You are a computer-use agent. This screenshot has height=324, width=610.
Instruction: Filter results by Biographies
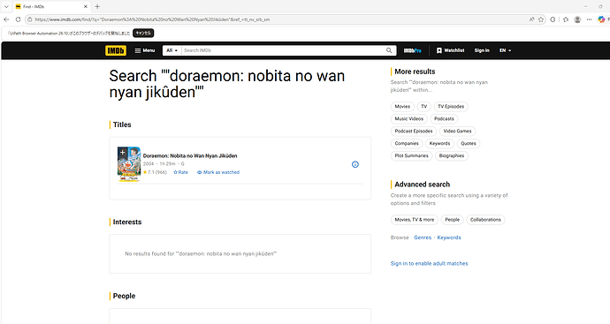[x=452, y=155]
